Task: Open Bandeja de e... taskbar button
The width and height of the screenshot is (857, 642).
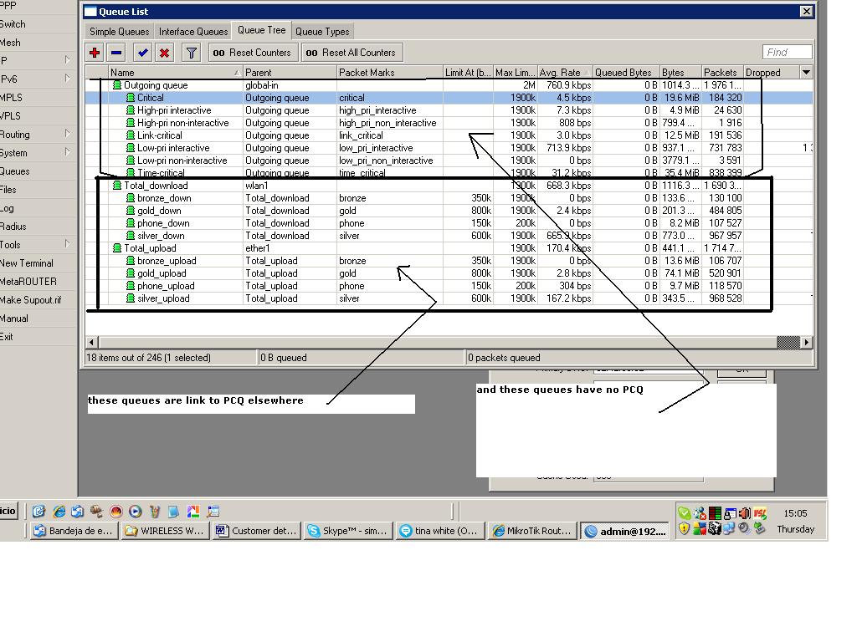Action: (x=74, y=531)
